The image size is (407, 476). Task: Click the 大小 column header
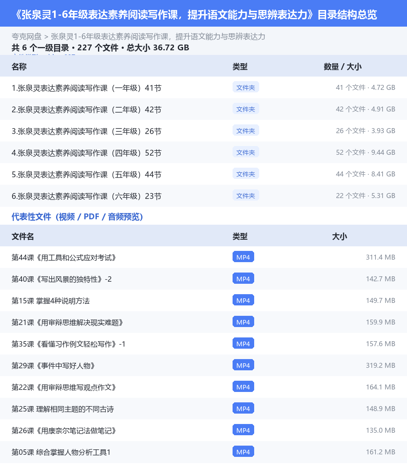339,236
